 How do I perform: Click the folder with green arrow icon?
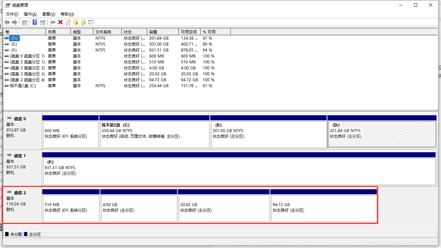[76, 22]
